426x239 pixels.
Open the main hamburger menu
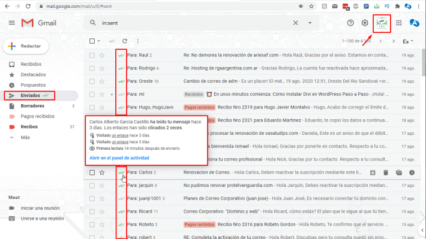[x=11, y=23]
